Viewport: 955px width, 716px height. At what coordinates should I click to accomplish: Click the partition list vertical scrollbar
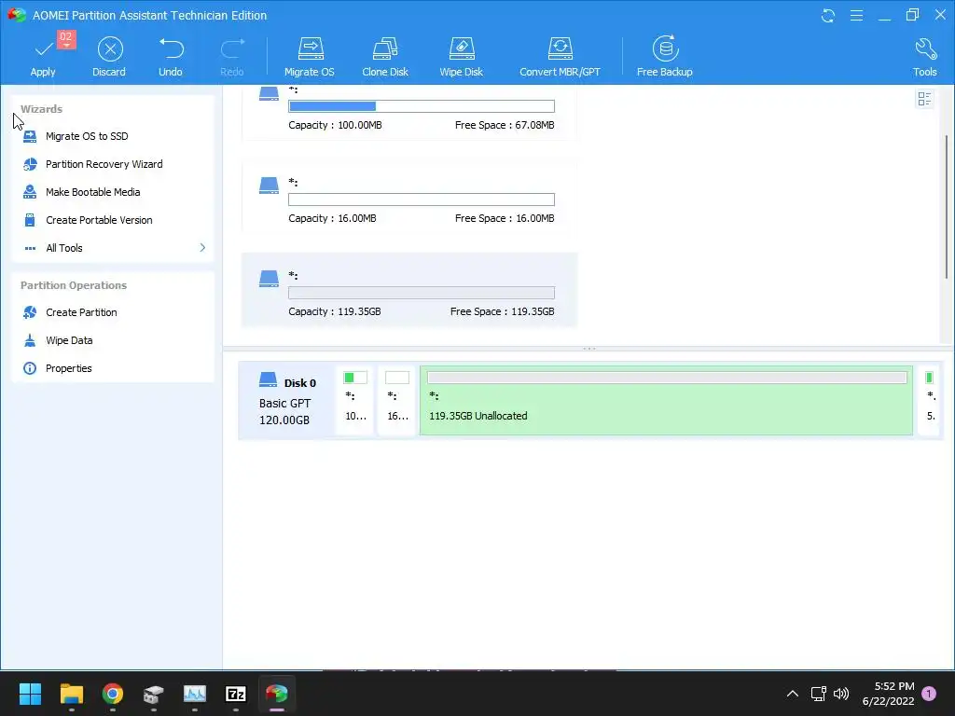pos(947,207)
